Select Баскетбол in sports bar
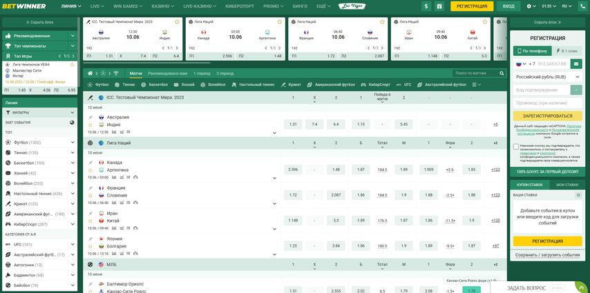590x293 pixels. [155, 85]
